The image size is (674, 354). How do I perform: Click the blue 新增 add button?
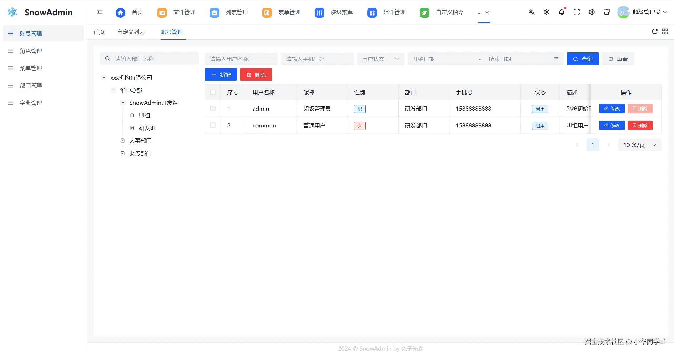221,75
